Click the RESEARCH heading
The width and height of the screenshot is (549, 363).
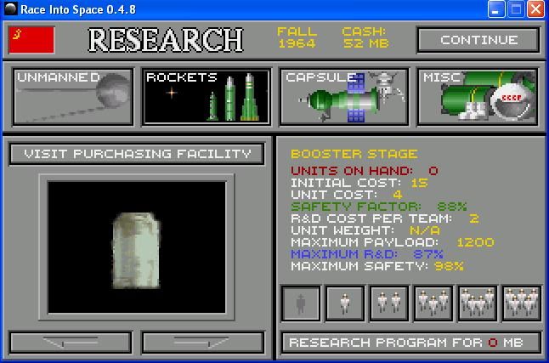[x=165, y=40]
